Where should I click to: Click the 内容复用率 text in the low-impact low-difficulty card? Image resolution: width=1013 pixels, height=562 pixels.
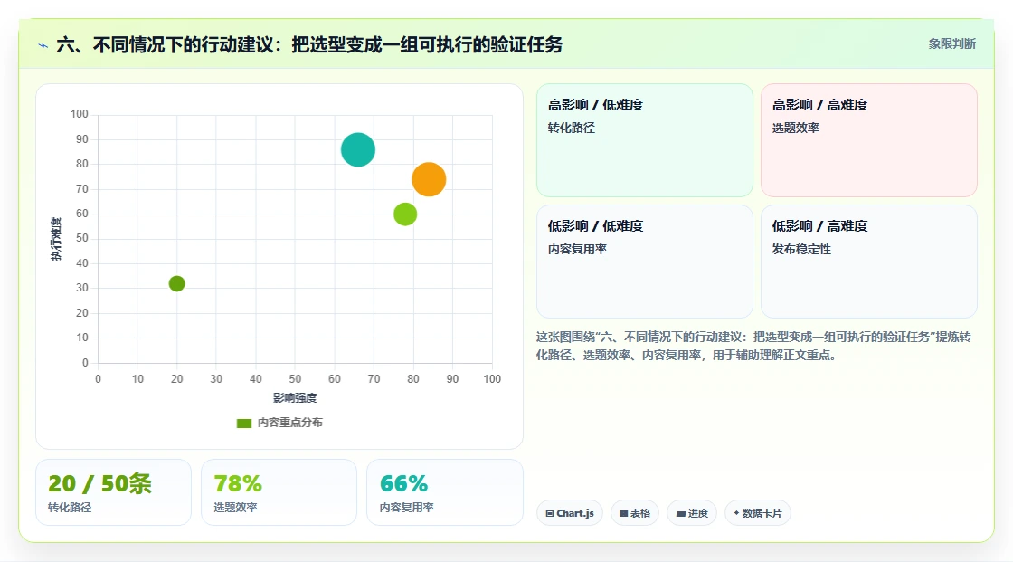coord(577,249)
